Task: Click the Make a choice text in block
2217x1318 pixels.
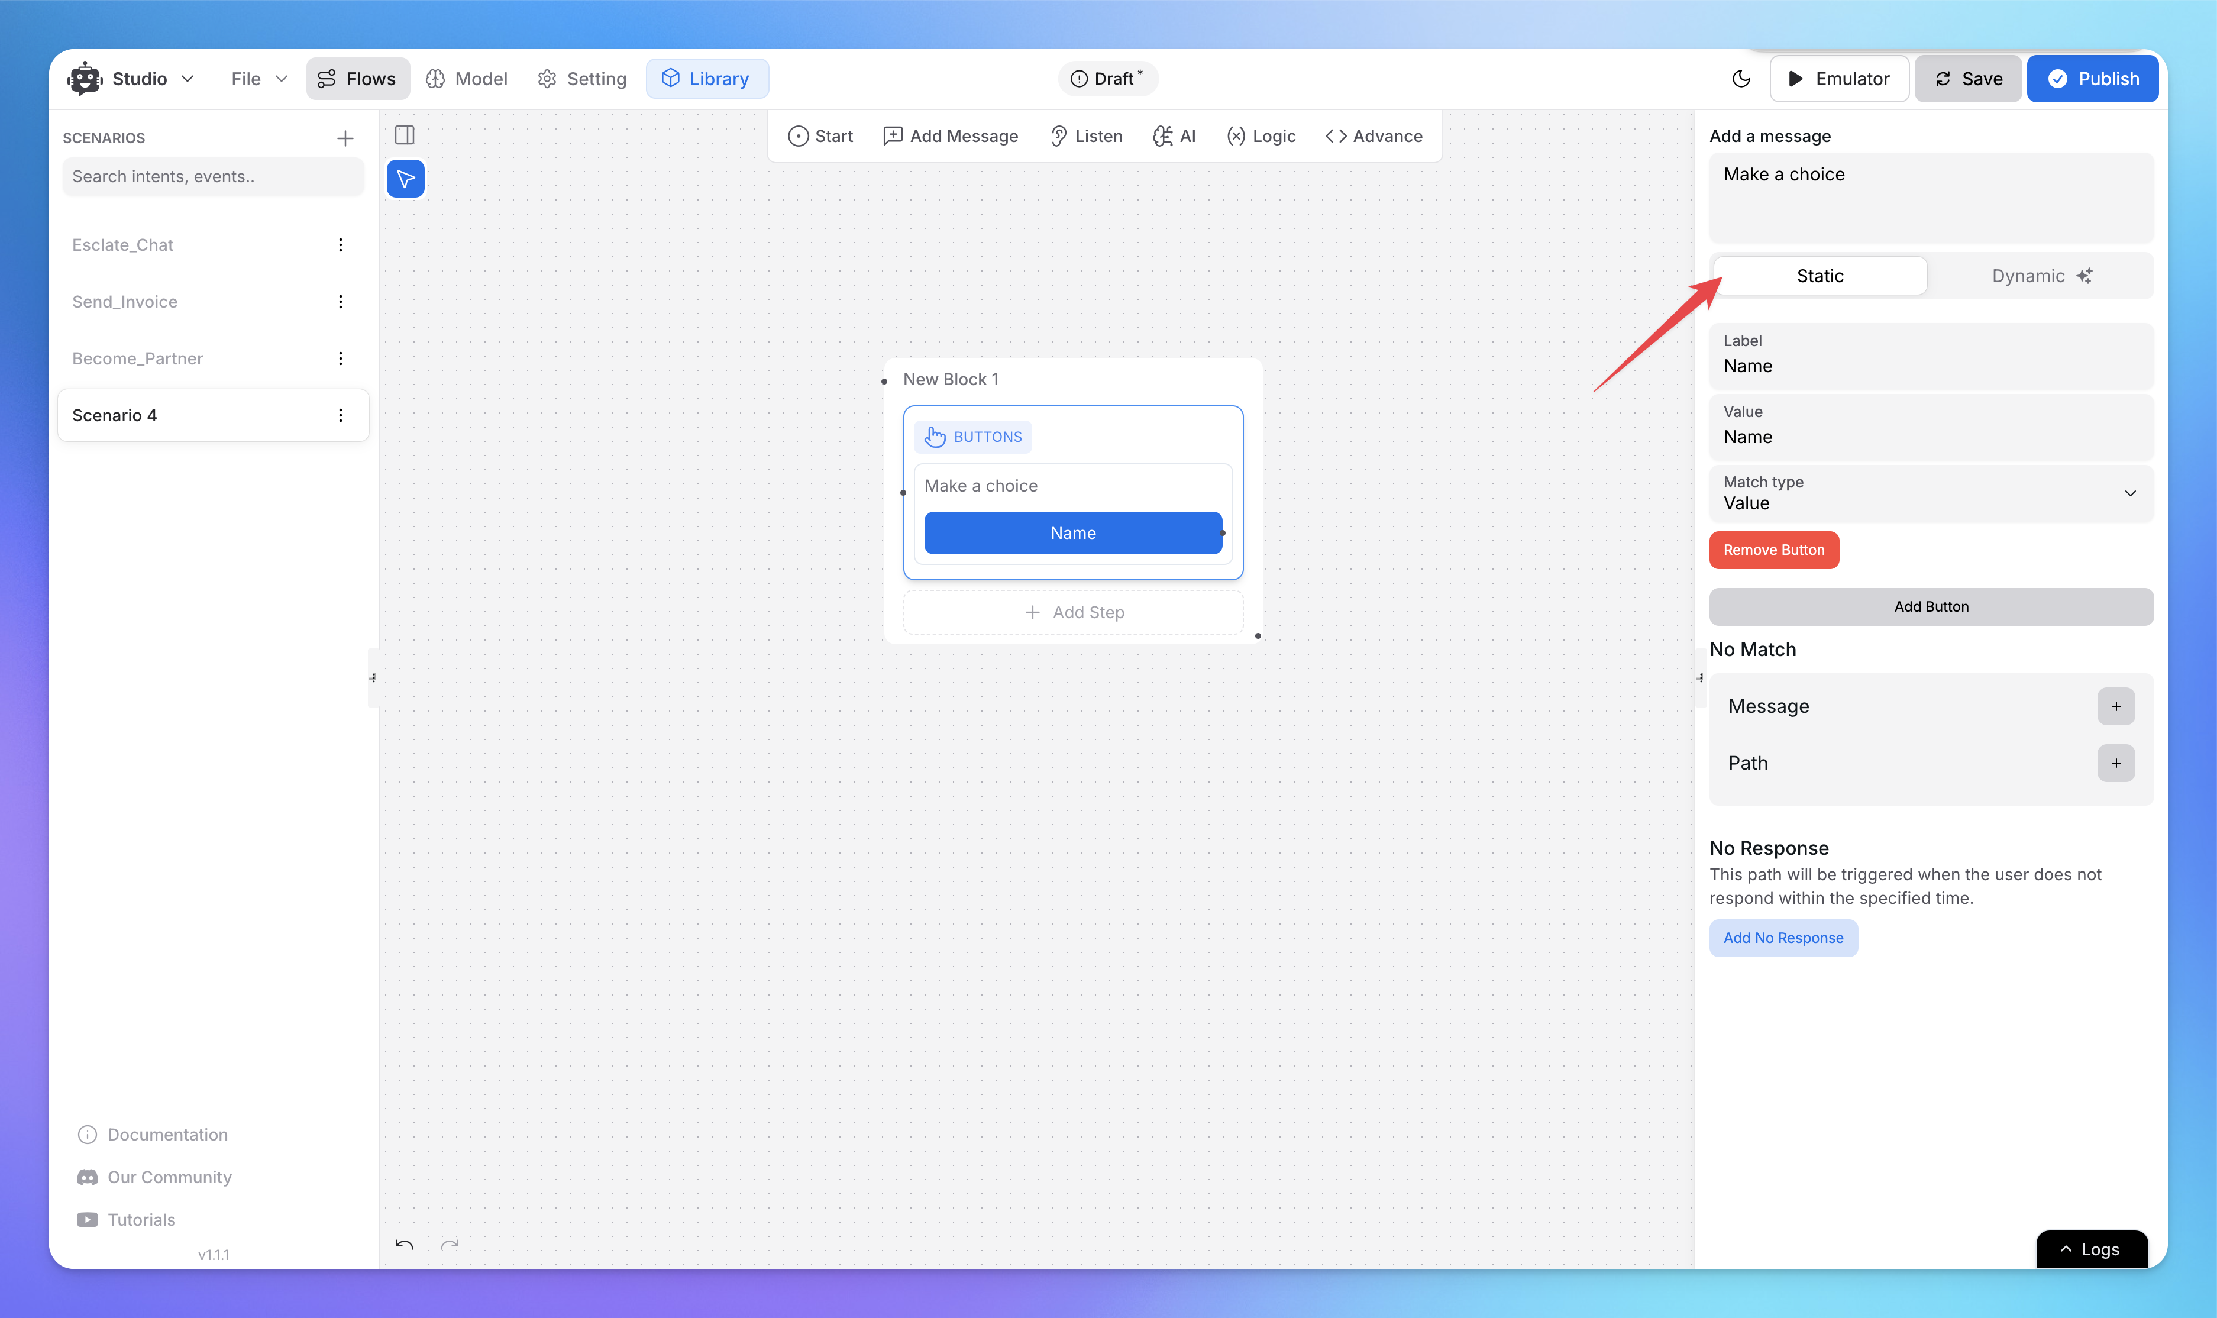Action: tap(981, 486)
